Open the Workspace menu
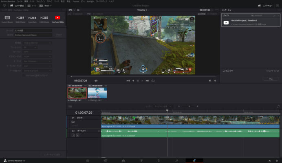 tap(101, 1)
